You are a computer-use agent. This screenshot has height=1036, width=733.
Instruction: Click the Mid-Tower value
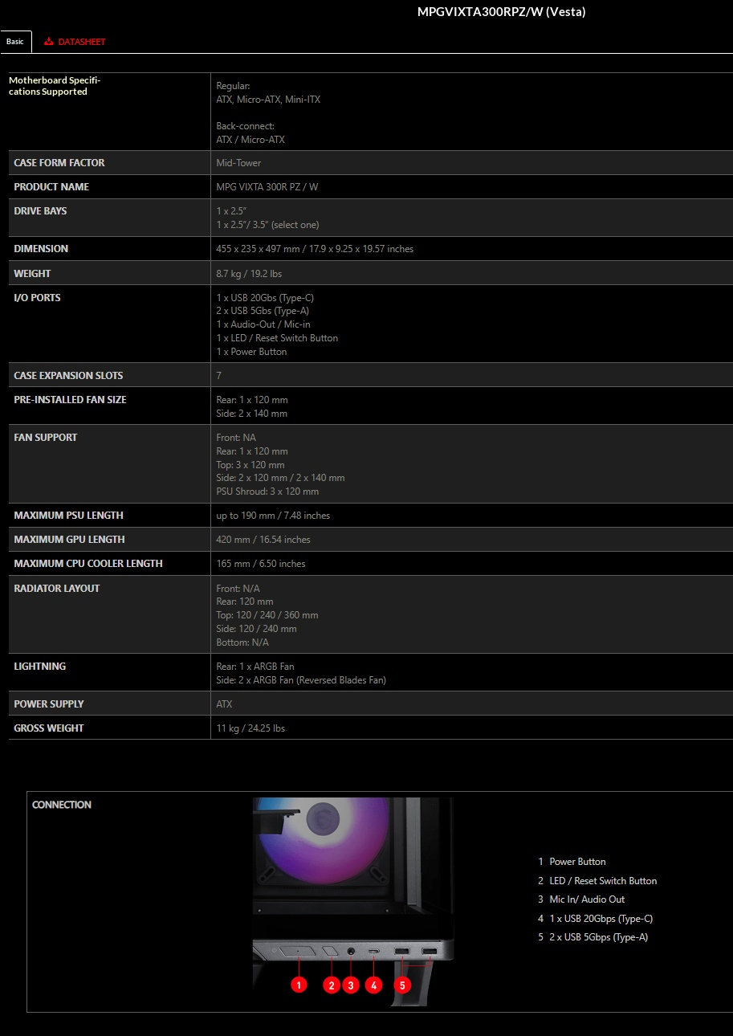(x=238, y=163)
